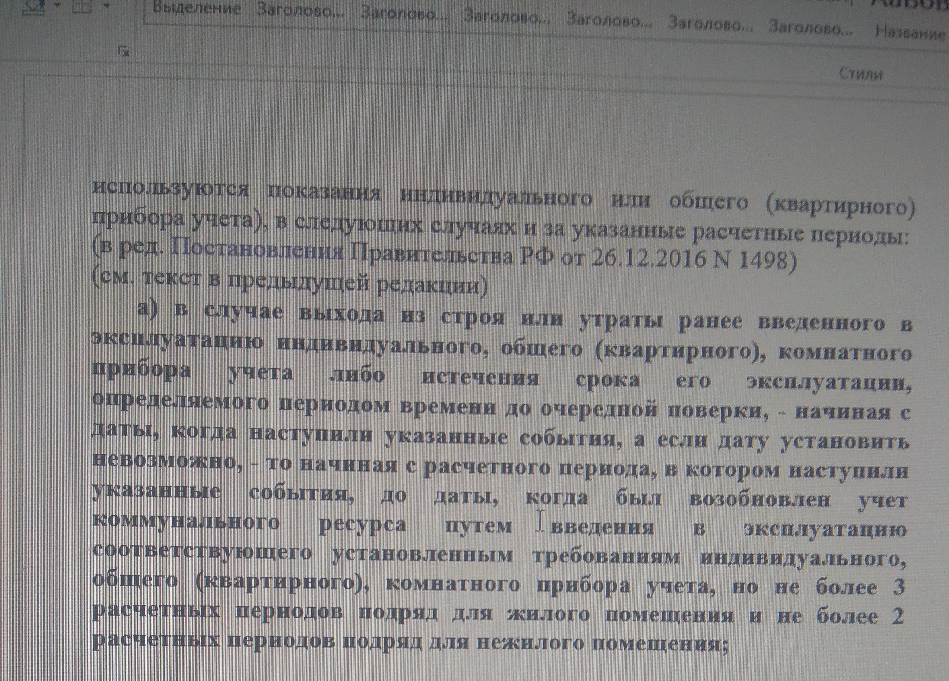949x681 pixels.
Task: Click on the word 'невозможно'
Action: [164, 461]
